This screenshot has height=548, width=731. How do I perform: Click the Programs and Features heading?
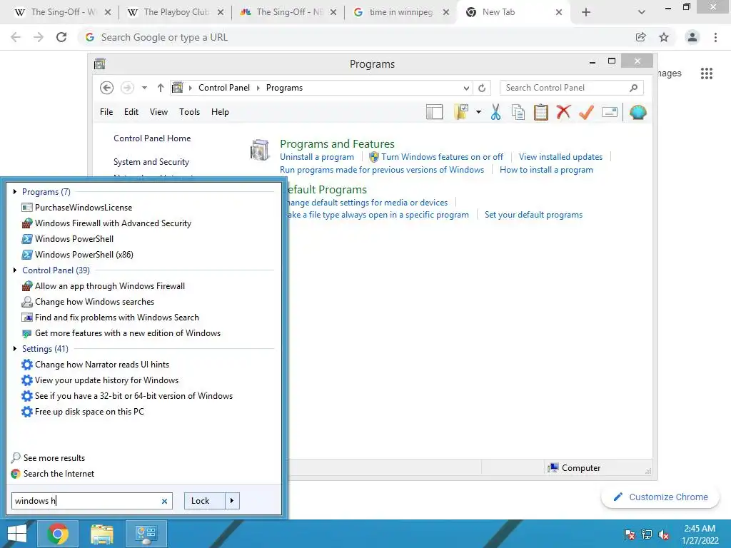click(337, 144)
